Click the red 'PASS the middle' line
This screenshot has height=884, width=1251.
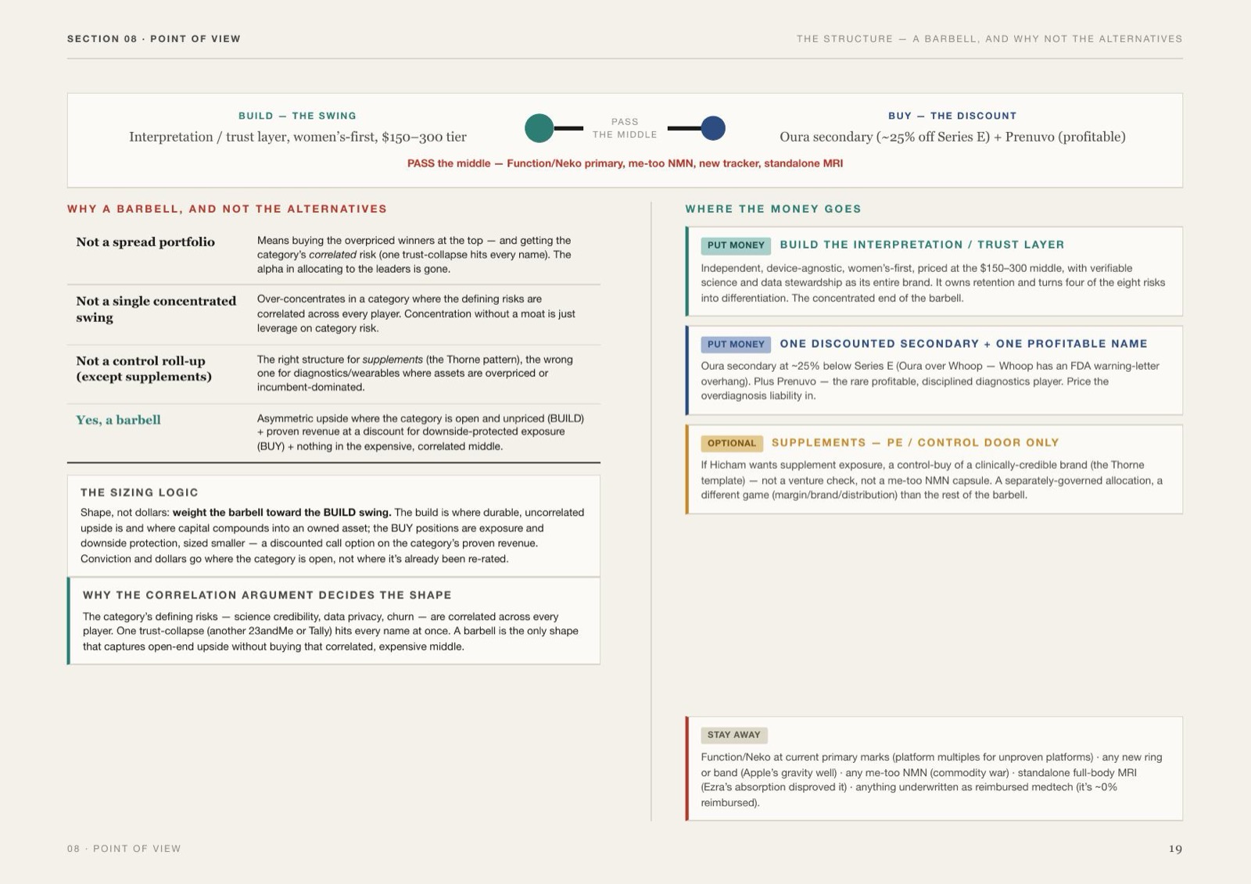[x=625, y=163]
